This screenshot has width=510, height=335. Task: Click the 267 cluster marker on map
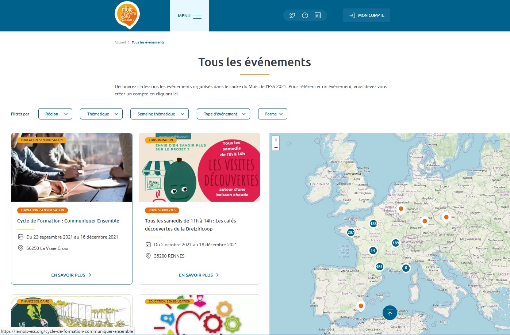351,232
